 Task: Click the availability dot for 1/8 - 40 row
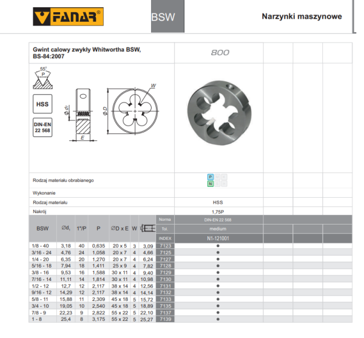tap(218, 245)
